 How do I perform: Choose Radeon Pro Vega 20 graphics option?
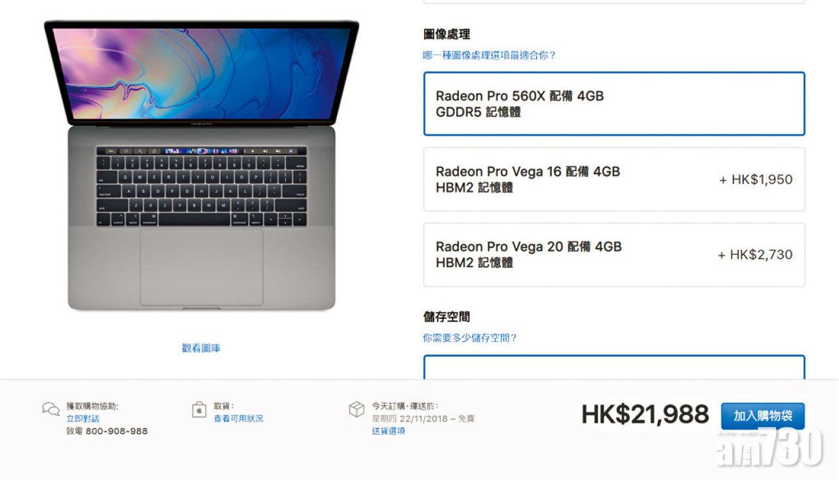click(x=614, y=255)
